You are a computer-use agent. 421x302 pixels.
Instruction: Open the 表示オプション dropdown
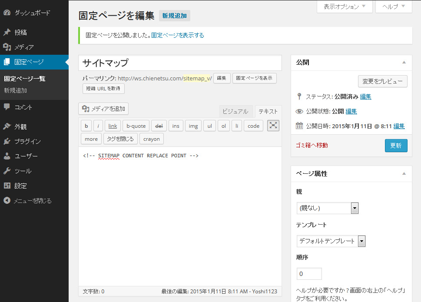click(x=345, y=7)
